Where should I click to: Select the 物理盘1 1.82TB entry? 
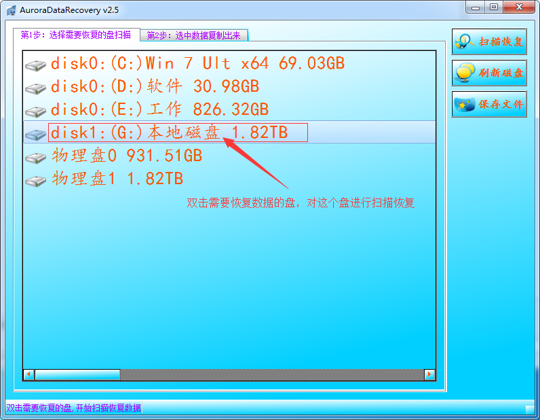pyautogui.click(x=117, y=179)
